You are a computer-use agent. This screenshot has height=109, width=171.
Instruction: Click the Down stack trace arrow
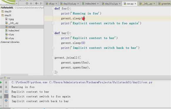[x=6, y=87]
